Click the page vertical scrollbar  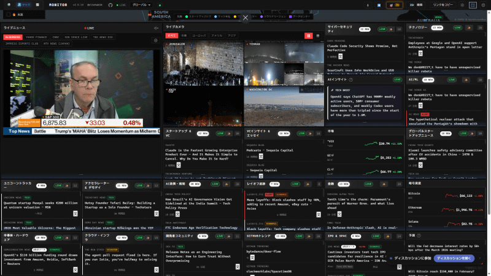click(x=489, y=146)
